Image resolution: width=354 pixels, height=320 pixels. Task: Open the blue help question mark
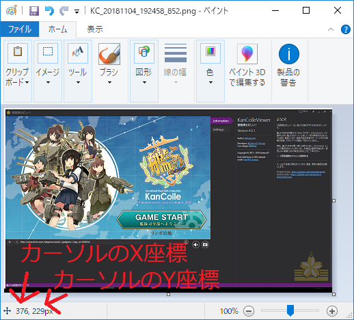pyautogui.click(x=346, y=29)
